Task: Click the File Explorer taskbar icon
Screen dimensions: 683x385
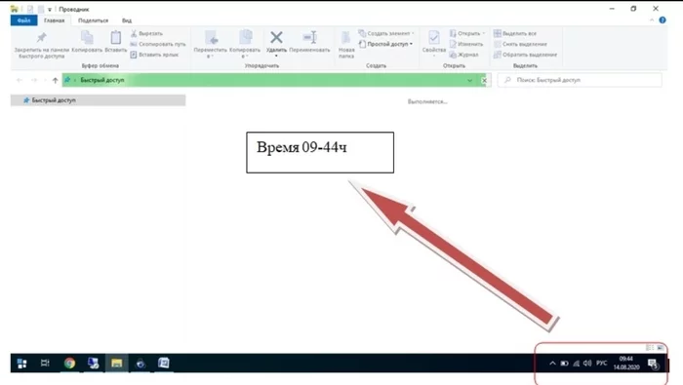Action: click(x=116, y=363)
